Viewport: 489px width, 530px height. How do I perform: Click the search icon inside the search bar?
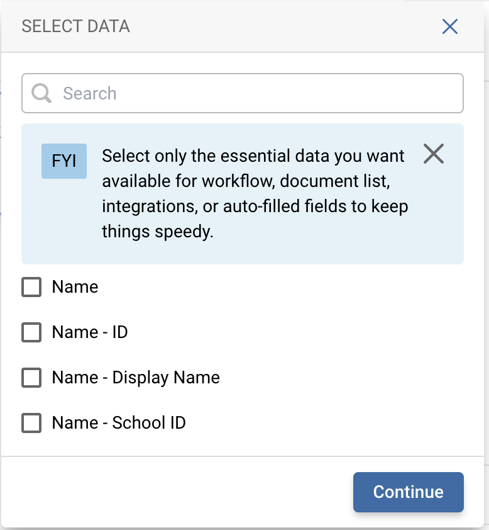[x=41, y=93]
